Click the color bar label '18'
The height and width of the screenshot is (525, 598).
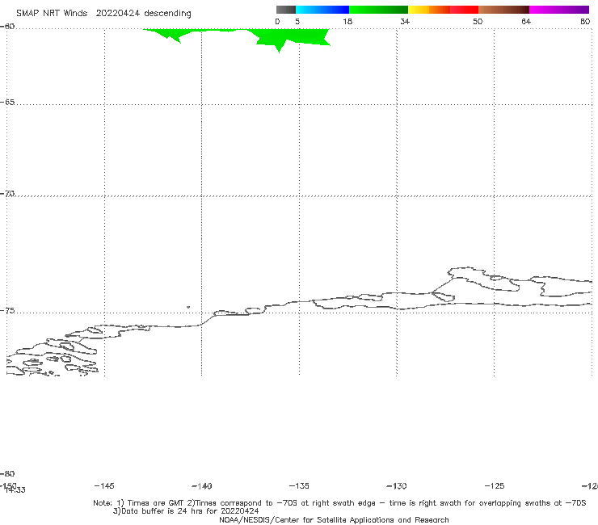coord(347,21)
